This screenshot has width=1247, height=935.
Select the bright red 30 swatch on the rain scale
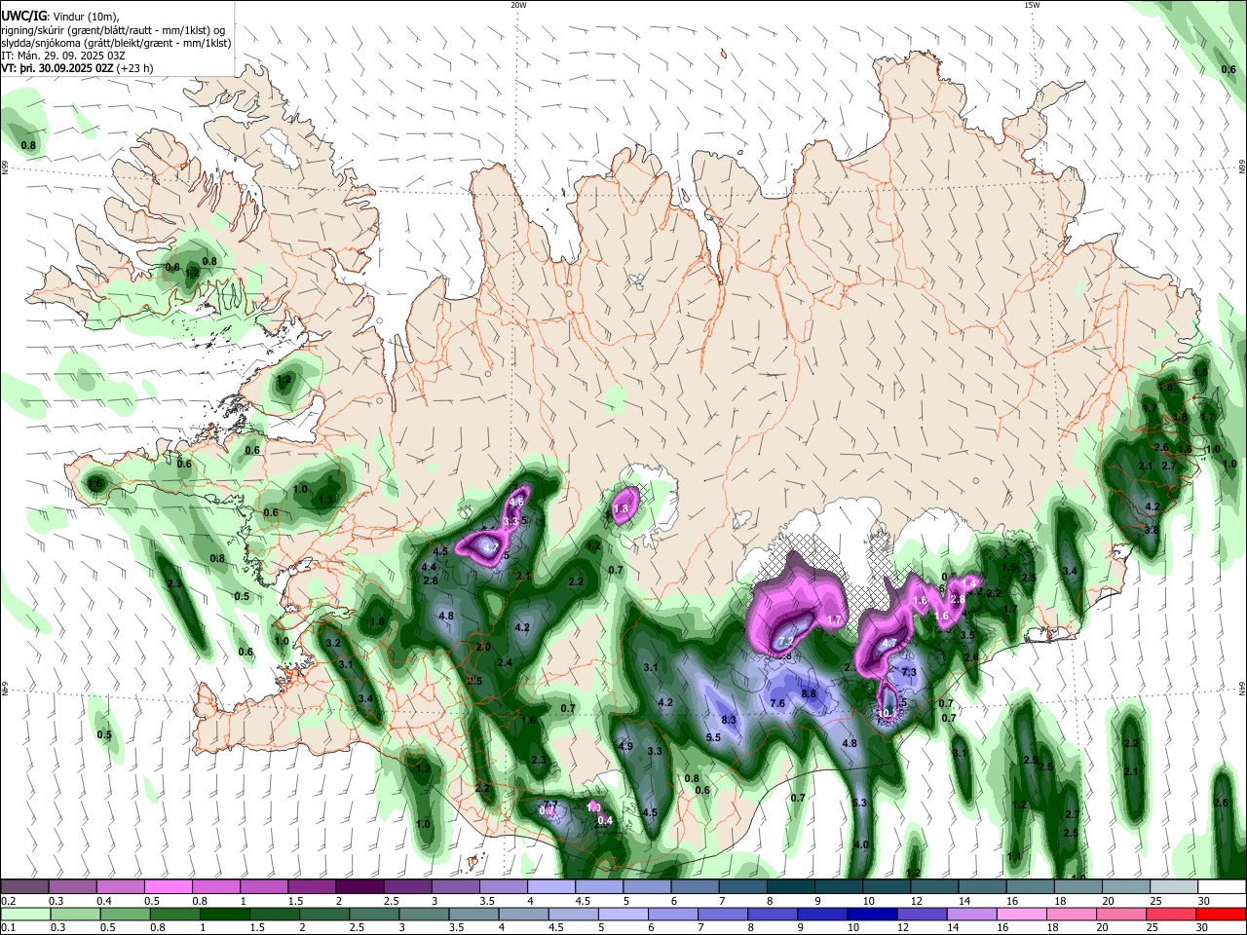tap(1222, 914)
